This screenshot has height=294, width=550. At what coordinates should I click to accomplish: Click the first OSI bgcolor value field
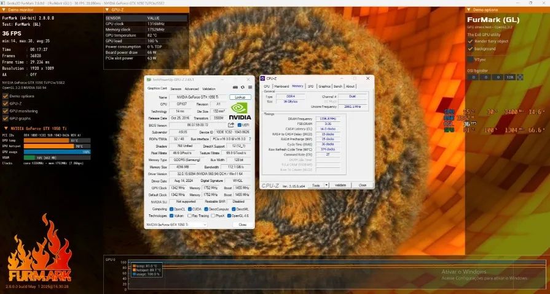tap(473, 77)
